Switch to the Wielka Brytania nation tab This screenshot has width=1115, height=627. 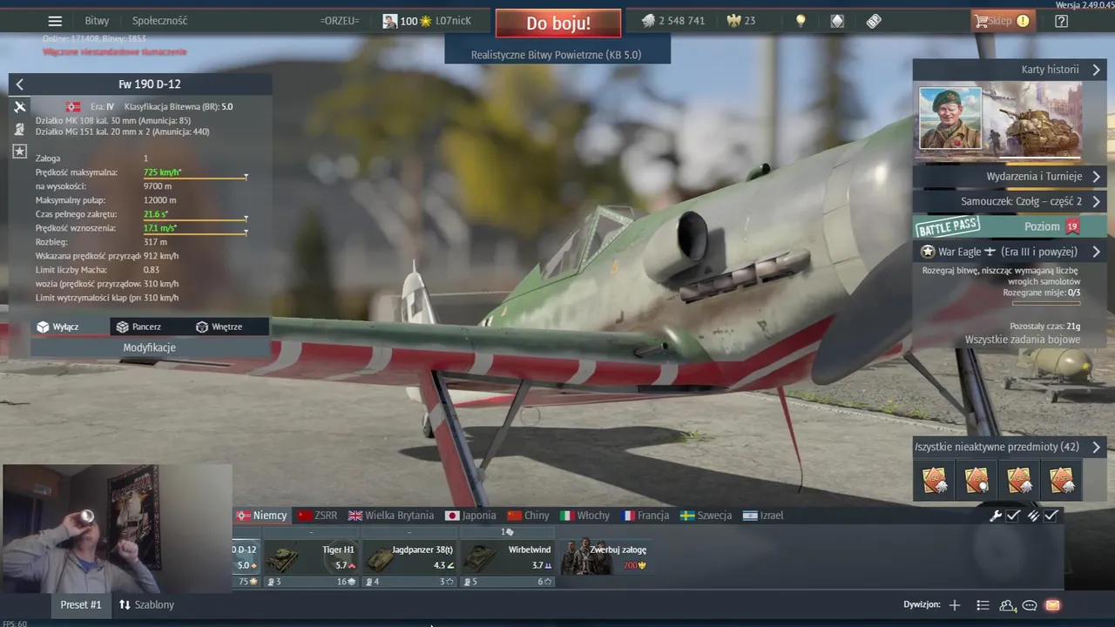point(391,516)
